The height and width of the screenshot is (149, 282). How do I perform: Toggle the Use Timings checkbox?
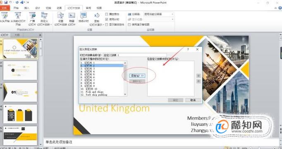tap(107, 19)
